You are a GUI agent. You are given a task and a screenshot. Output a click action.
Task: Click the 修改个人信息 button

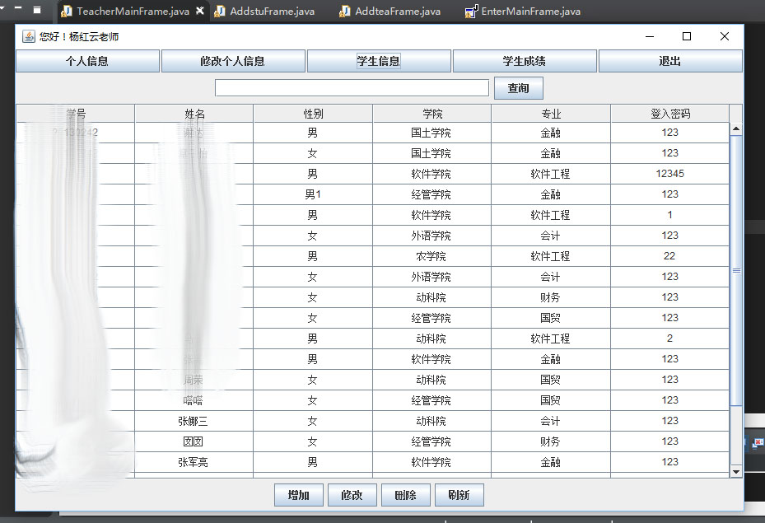click(233, 61)
